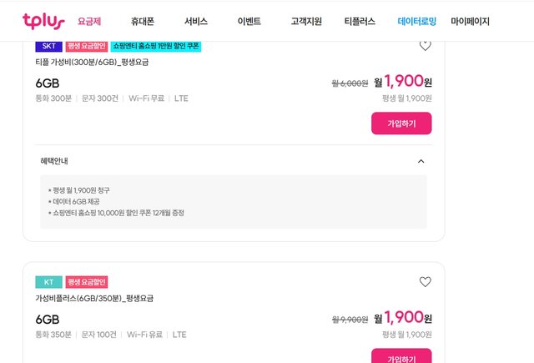Click the 혜택안내 section header
Viewport: 534px width, 363px height.
point(234,161)
